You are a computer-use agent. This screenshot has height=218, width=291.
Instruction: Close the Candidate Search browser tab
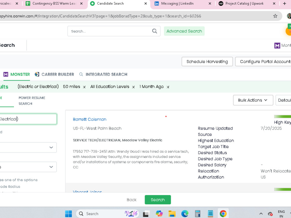[x=146, y=3]
